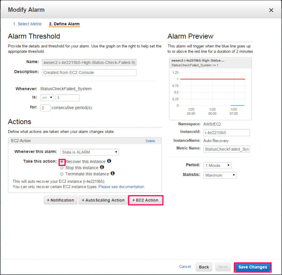Select Terminate this instance radio button
The height and width of the screenshot is (275, 282).
pos(62,174)
